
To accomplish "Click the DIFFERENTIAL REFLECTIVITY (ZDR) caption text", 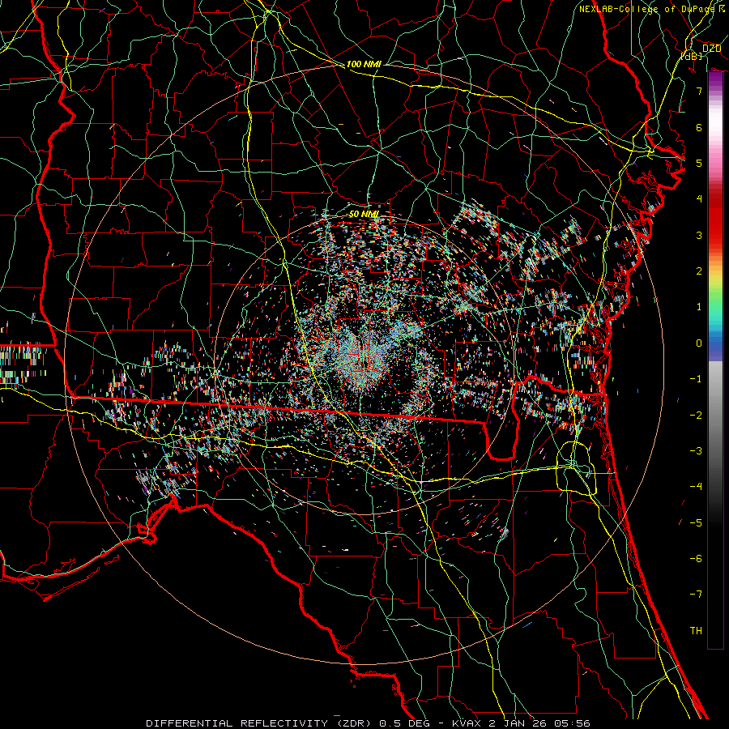I will point(259,723).
